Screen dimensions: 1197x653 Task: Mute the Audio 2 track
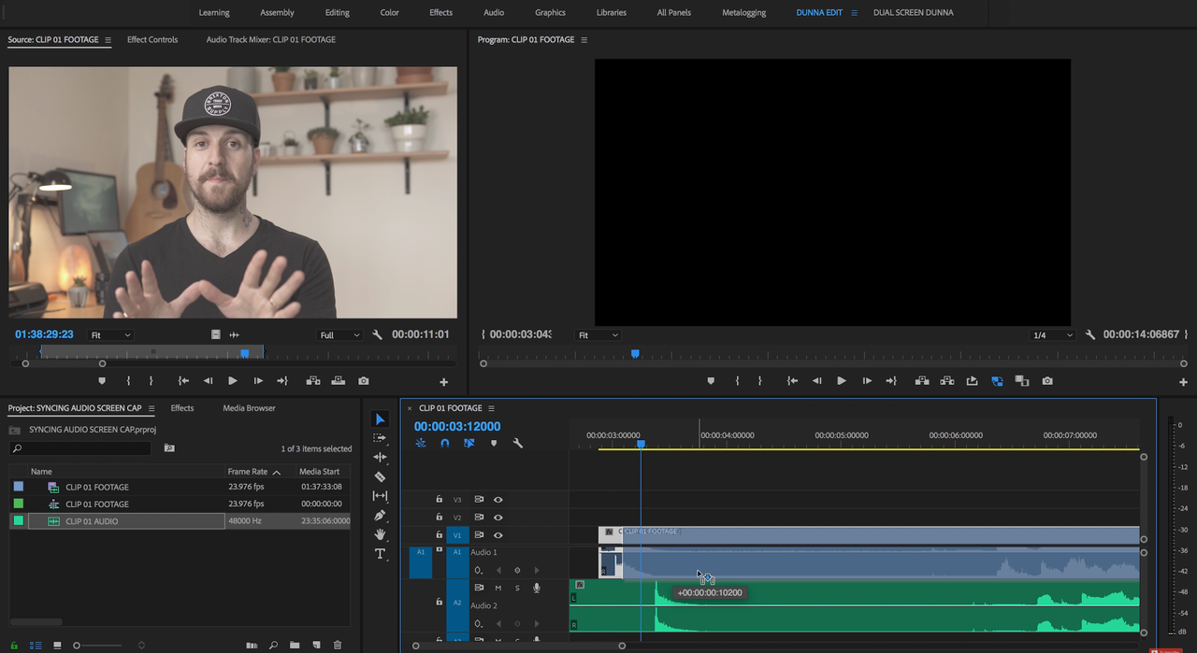click(x=498, y=588)
